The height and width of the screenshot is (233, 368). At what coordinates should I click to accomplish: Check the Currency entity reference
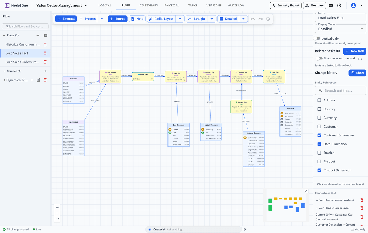coord(319,118)
